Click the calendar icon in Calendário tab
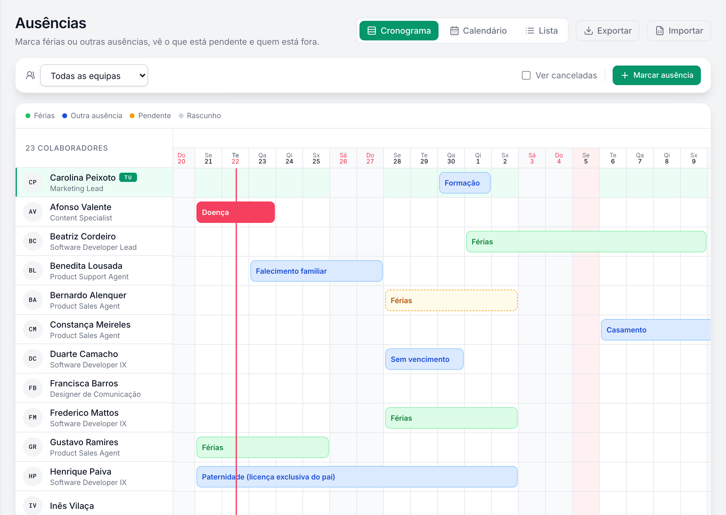 point(454,31)
